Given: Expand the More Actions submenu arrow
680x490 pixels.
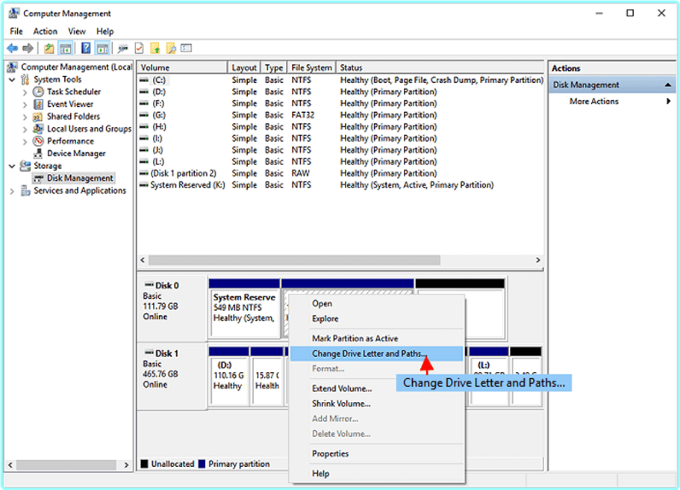Looking at the screenshot, I should [668, 102].
